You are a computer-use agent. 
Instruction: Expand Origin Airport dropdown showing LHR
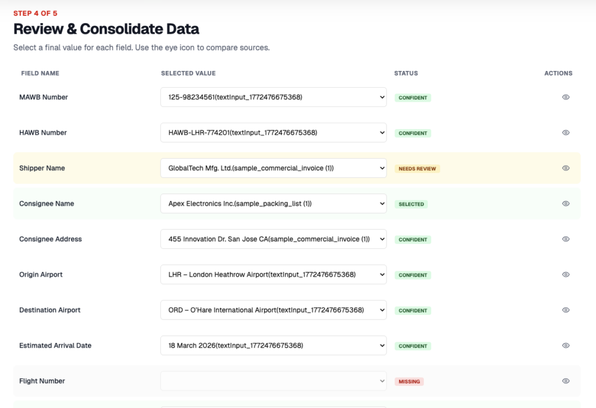coord(273,274)
